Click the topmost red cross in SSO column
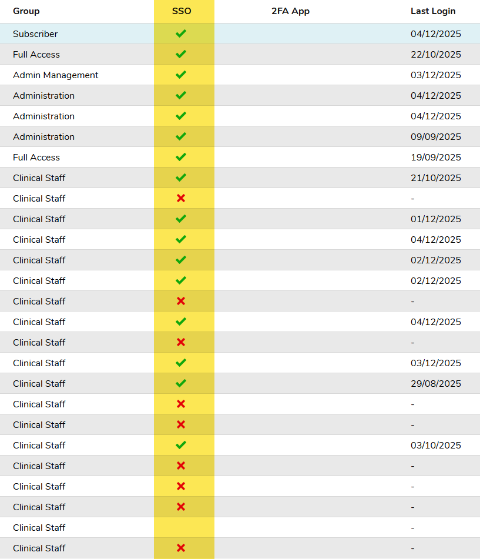 tap(181, 198)
